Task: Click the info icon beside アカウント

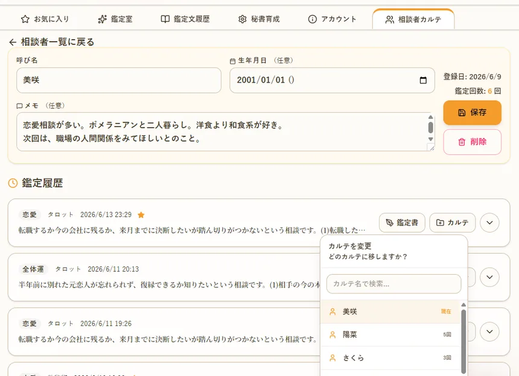Action: click(312, 19)
